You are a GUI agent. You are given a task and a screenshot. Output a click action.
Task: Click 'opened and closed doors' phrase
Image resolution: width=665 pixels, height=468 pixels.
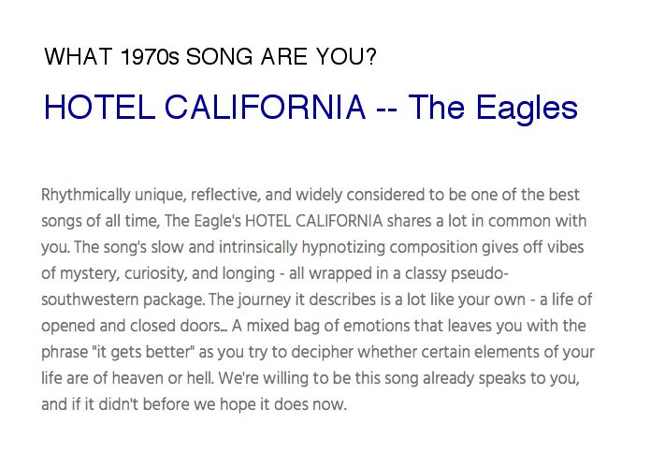[x=131, y=326]
